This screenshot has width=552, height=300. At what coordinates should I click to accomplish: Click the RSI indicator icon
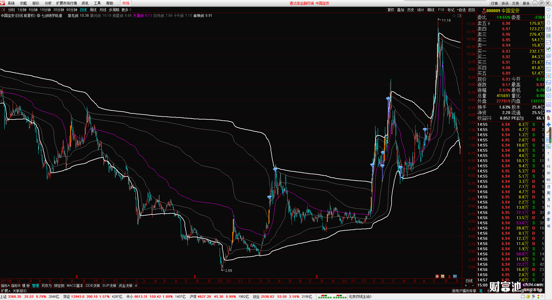tap(549, 111)
